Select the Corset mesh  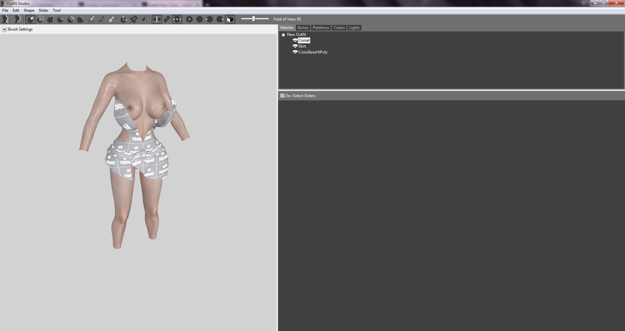304,40
